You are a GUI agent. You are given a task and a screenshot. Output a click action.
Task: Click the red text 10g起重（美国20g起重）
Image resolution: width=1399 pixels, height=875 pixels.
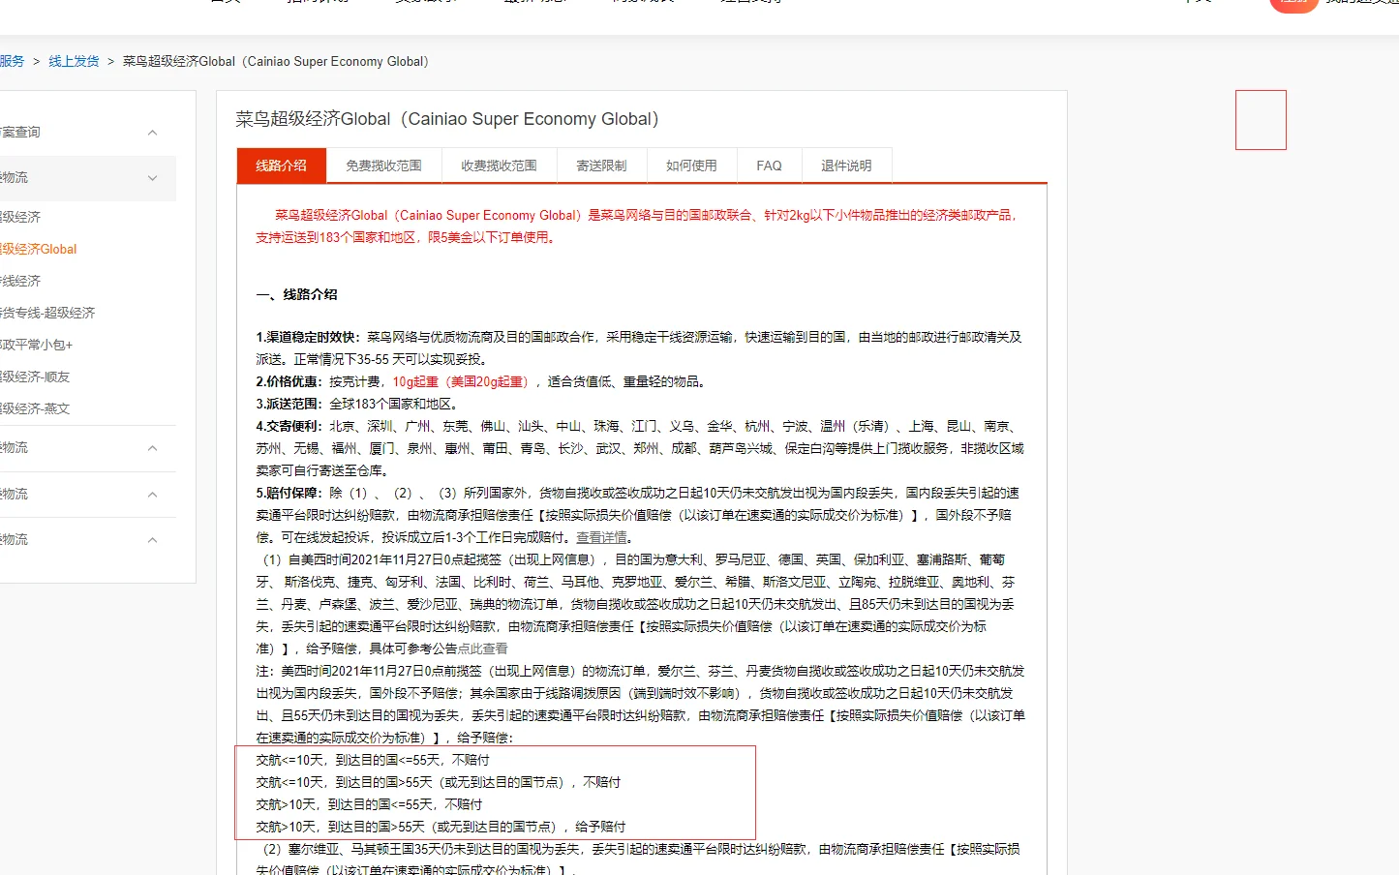coord(464,381)
